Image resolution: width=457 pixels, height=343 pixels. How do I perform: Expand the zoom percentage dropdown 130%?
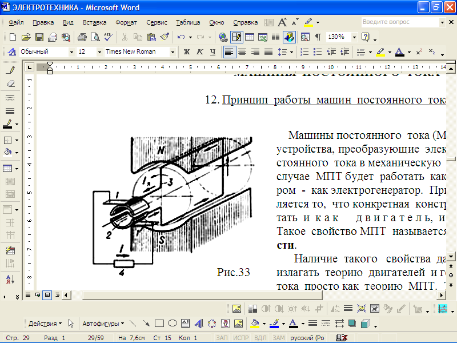[355, 37]
